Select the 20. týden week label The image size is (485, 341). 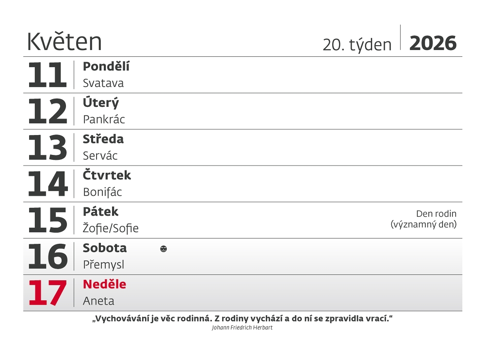pos(357,45)
